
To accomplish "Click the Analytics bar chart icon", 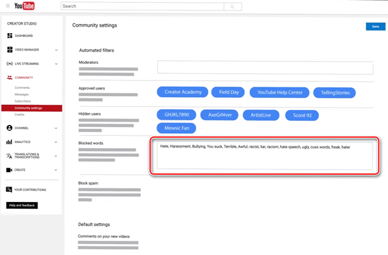I will [9, 142].
